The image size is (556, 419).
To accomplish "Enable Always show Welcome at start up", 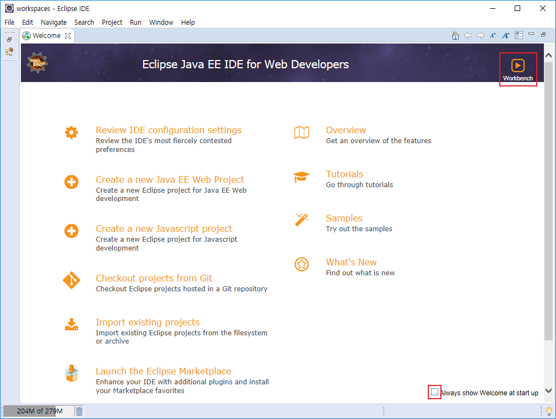I will [434, 392].
